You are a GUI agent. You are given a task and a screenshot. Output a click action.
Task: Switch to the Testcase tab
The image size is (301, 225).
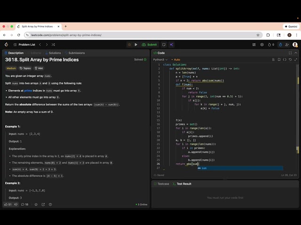point(163,184)
